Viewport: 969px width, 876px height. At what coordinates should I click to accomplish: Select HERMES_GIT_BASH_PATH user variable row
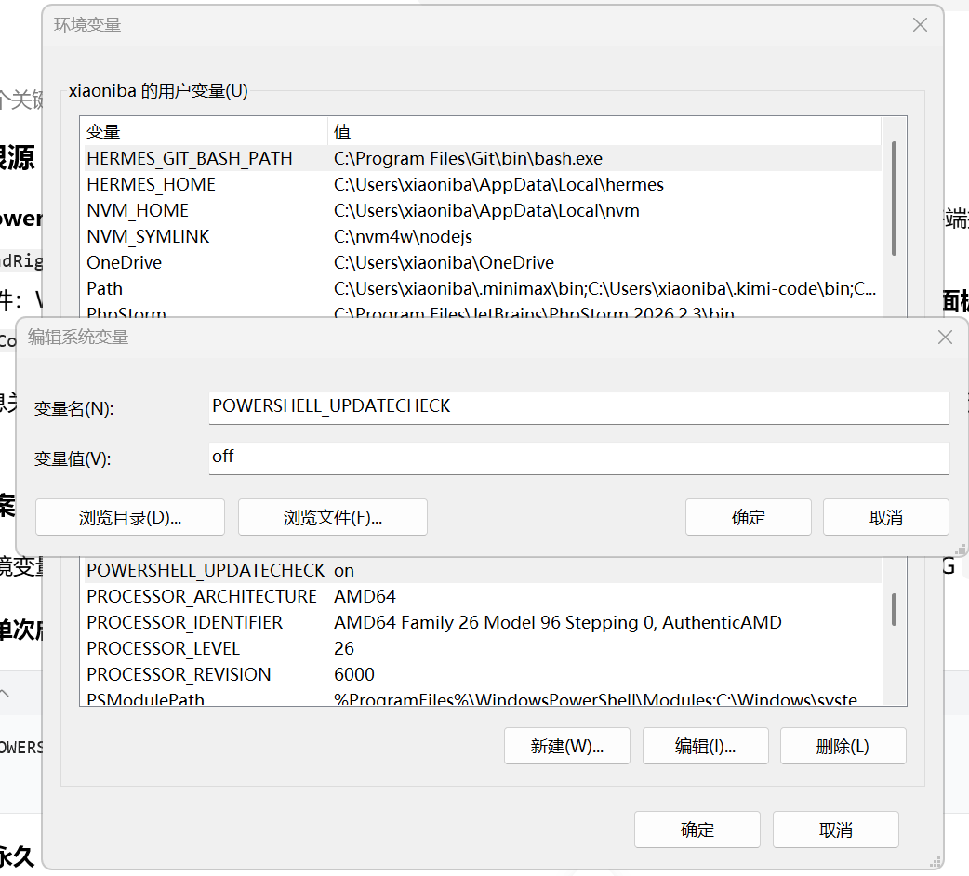[481, 158]
